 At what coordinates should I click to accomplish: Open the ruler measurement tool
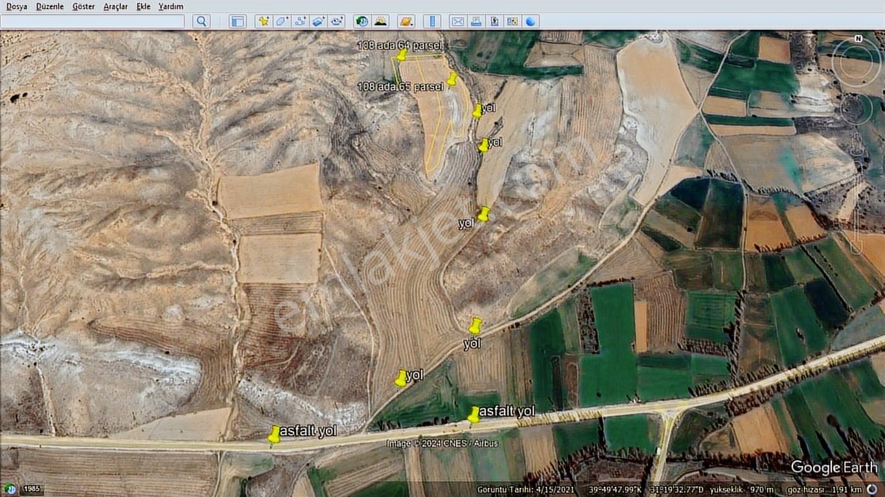pyautogui.click(x=432, y=21)
